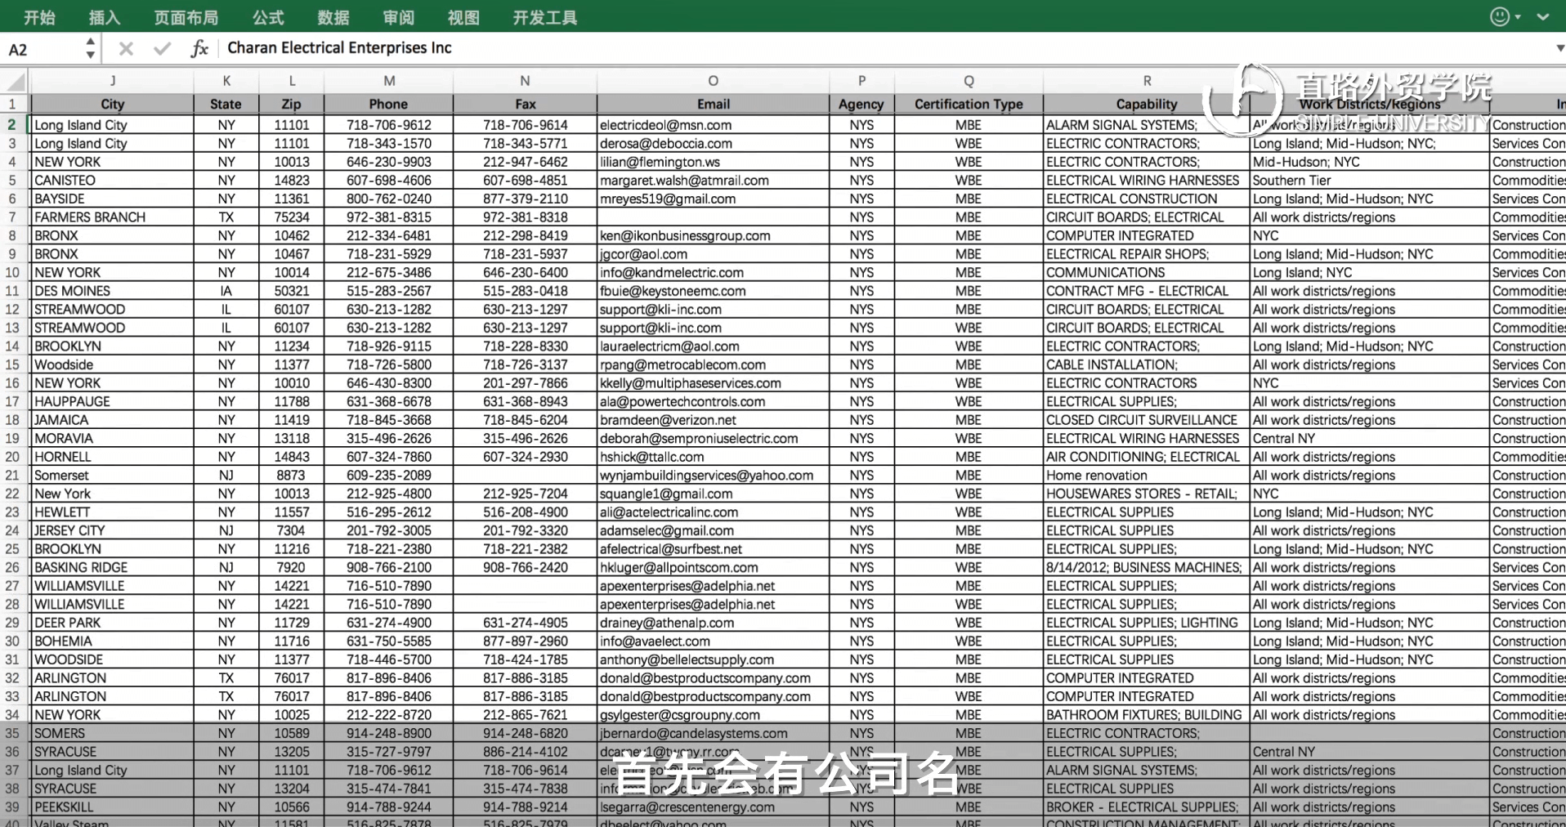Open the Name Box stepper arrows
1566x827 pixels.
[x=90, y=48]
